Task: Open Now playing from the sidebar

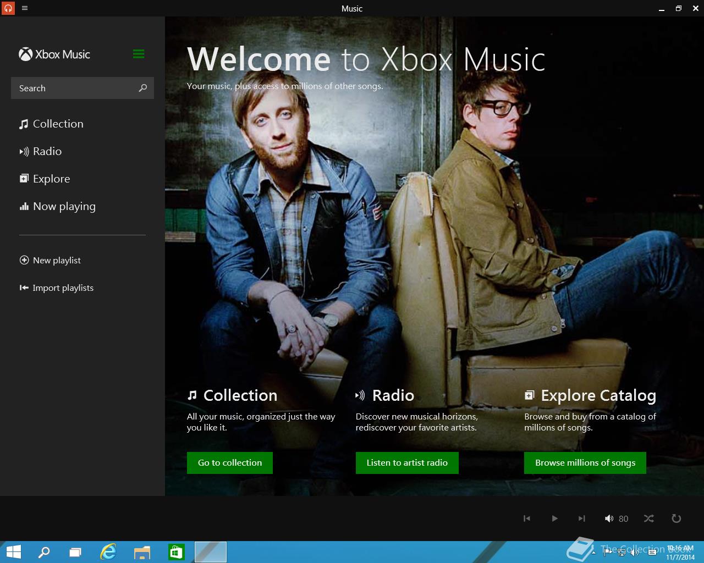Action: tap(57, 206)
